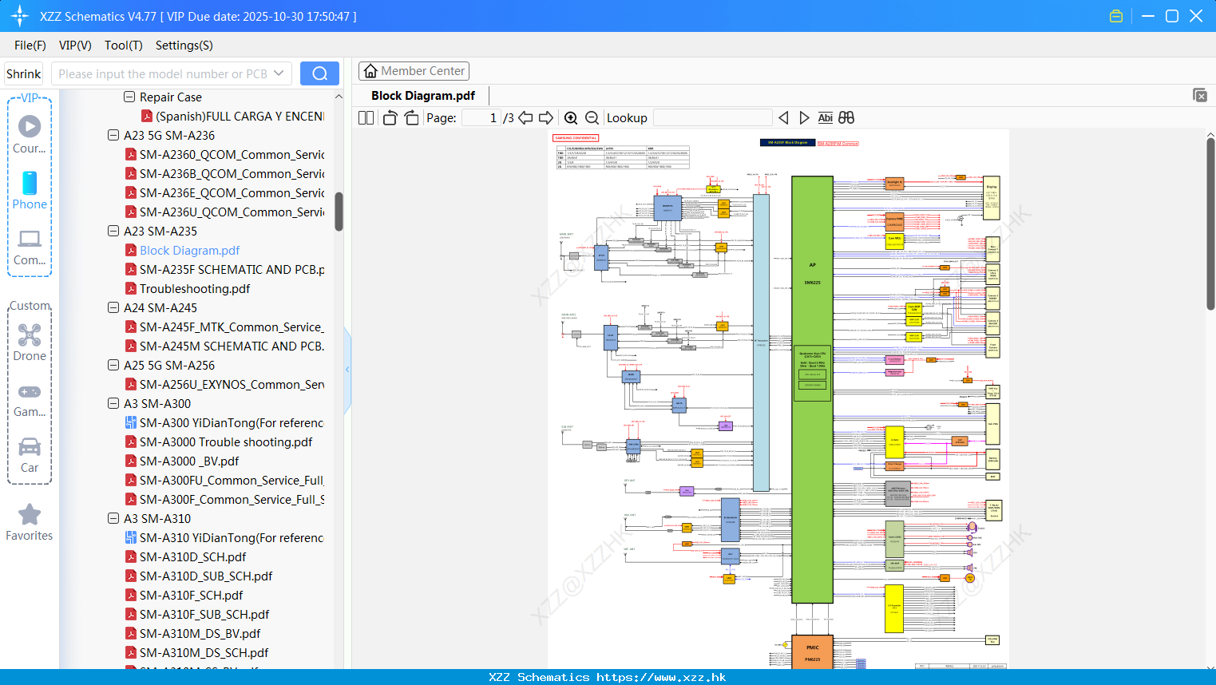Find previous lookup match

(x=783, y=117)
